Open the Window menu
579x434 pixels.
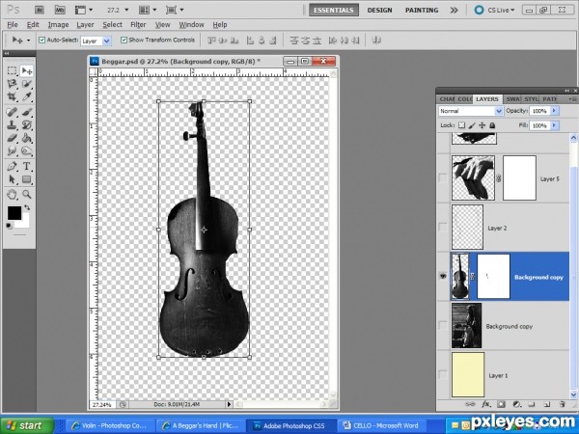[x=191, y=25]
